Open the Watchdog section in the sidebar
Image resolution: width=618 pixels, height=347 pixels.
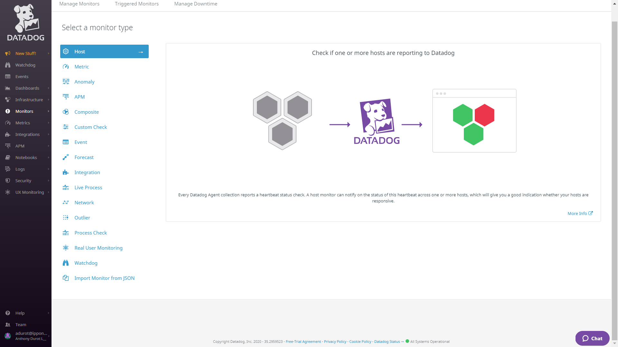coord(25,65)
